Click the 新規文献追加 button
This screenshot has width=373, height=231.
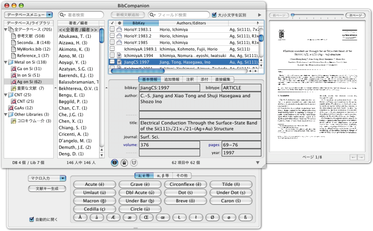pos(128,15)
